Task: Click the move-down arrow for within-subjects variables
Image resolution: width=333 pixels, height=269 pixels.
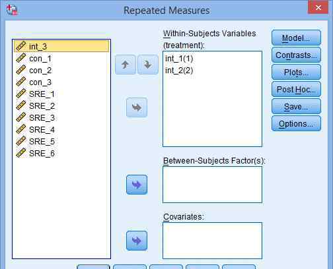Action: 148,65
